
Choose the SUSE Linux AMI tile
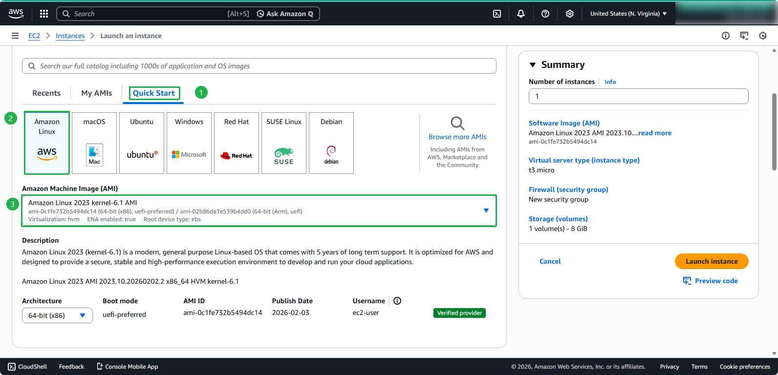[x=284, y=143]
